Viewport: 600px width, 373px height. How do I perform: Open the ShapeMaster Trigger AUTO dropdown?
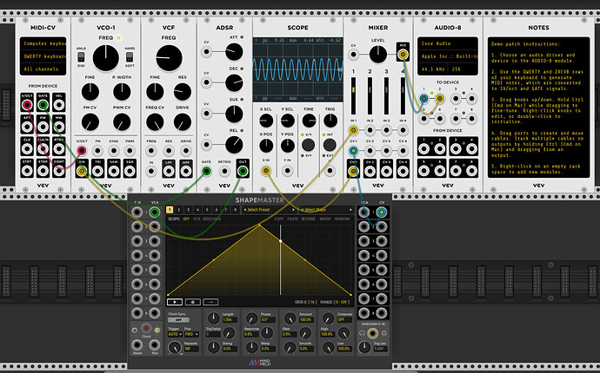point(175,334)
